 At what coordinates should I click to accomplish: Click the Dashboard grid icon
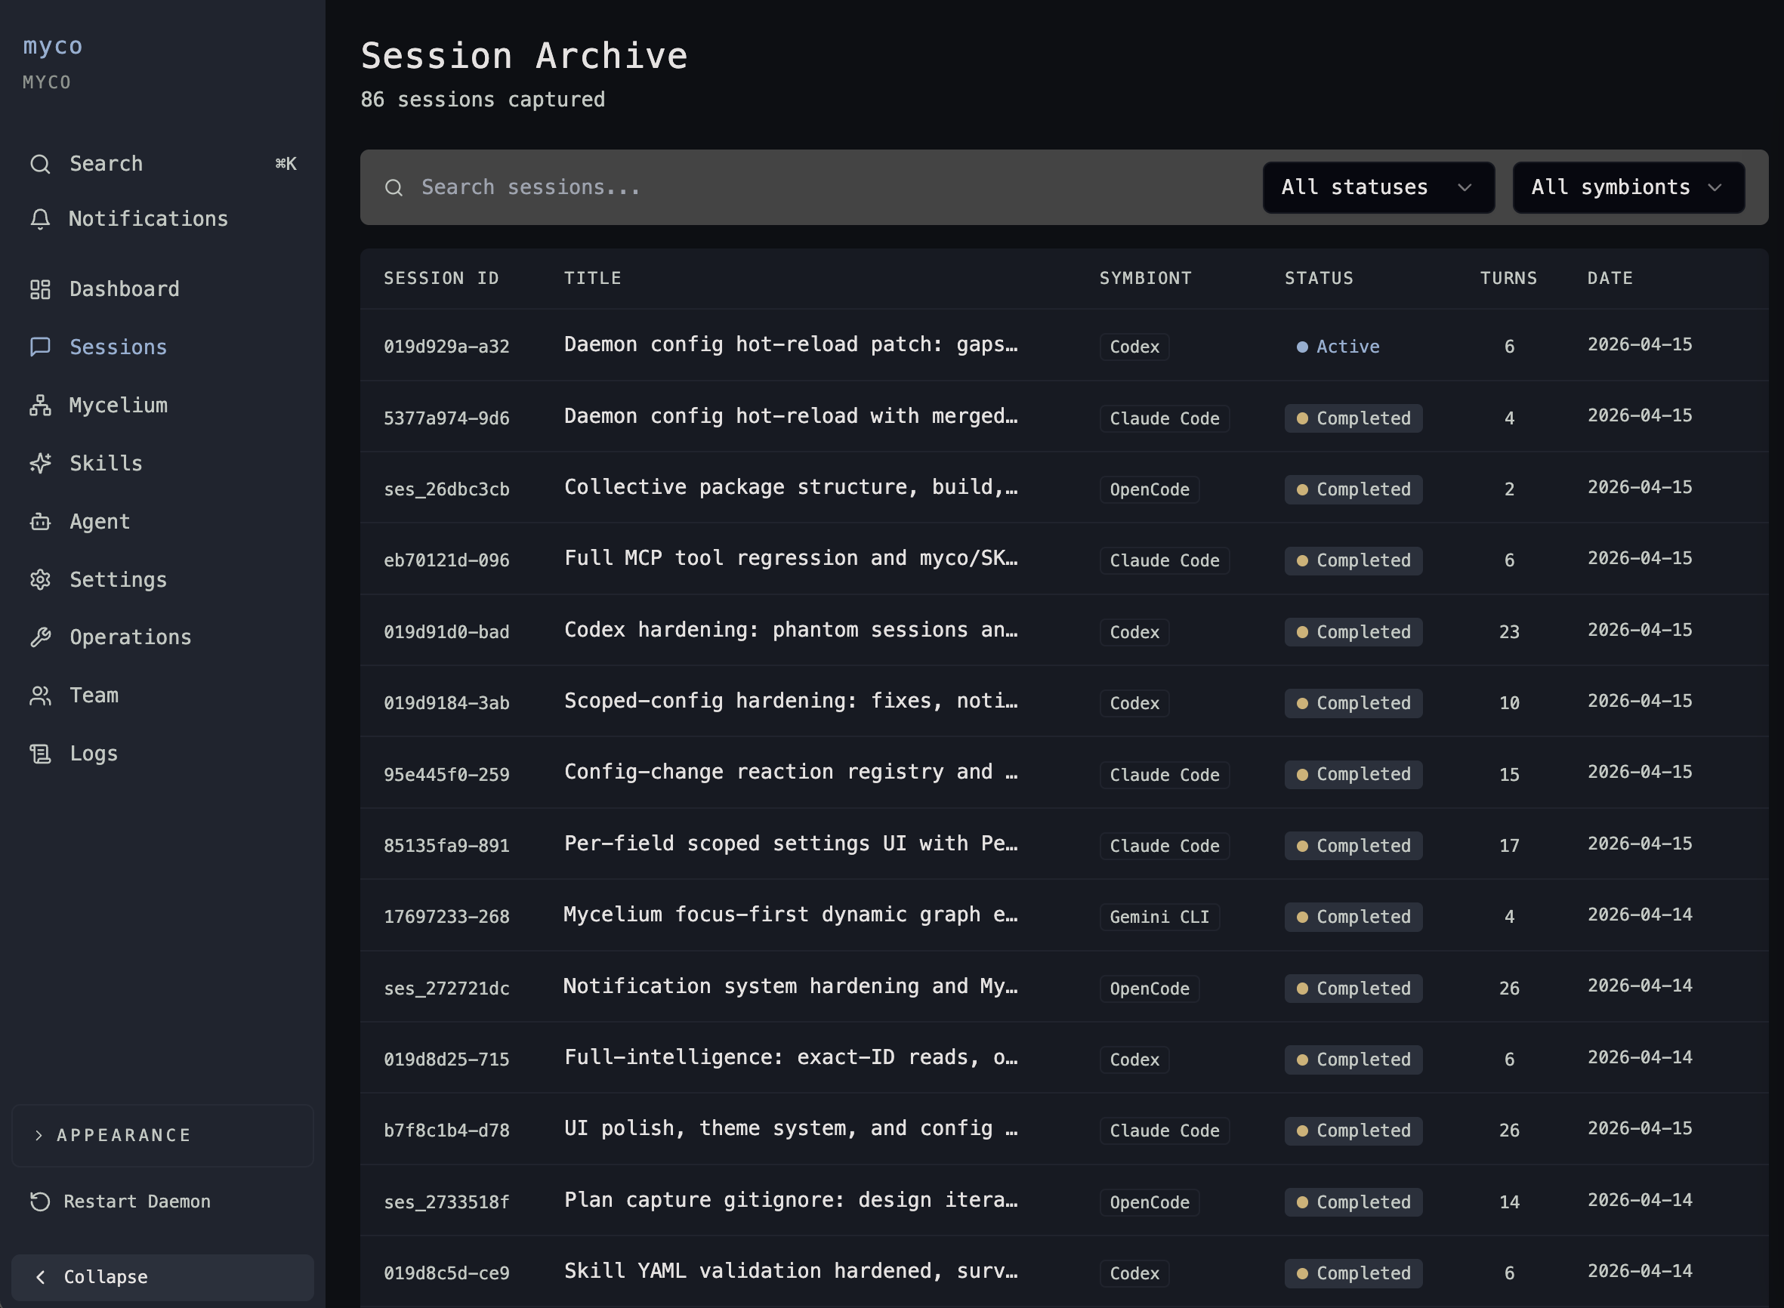point(40,290)
